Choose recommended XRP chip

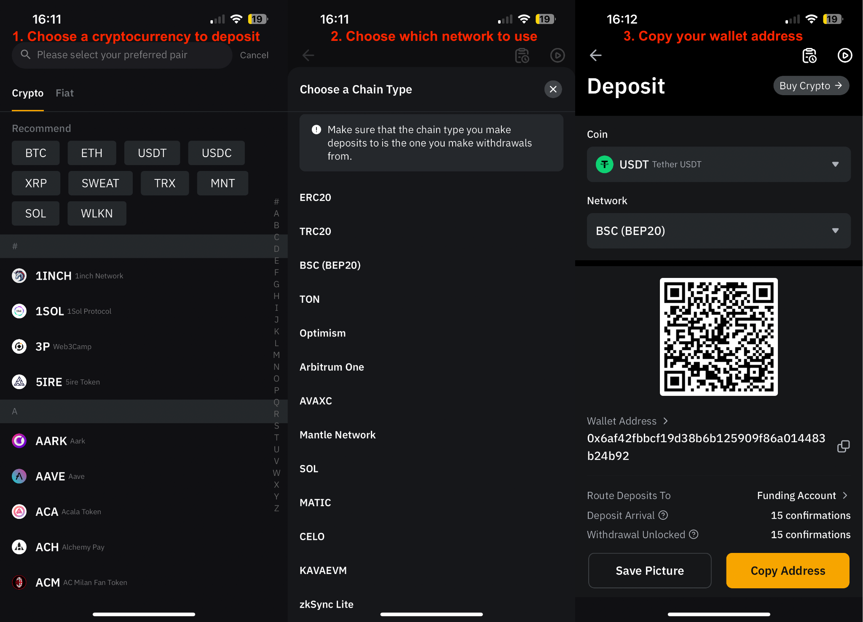36,183
